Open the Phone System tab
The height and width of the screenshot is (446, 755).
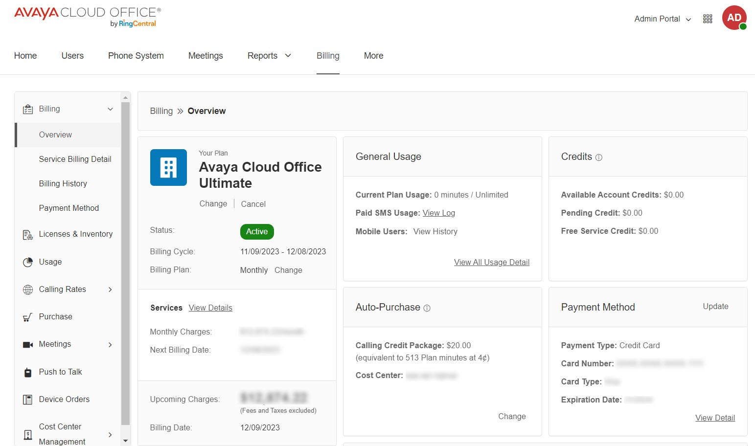click(x=136, y=56)
